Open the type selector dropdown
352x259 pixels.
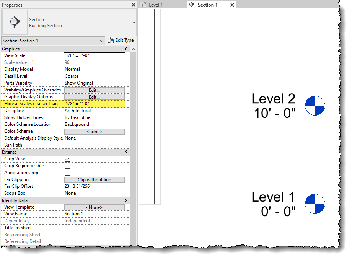pyautogui.click(x=134, y=22)
